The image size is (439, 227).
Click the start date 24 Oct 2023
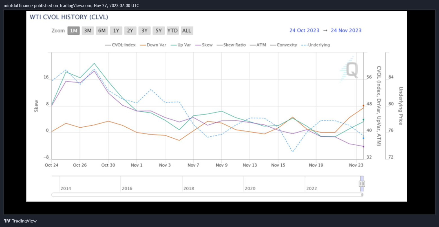pos(305,30)
